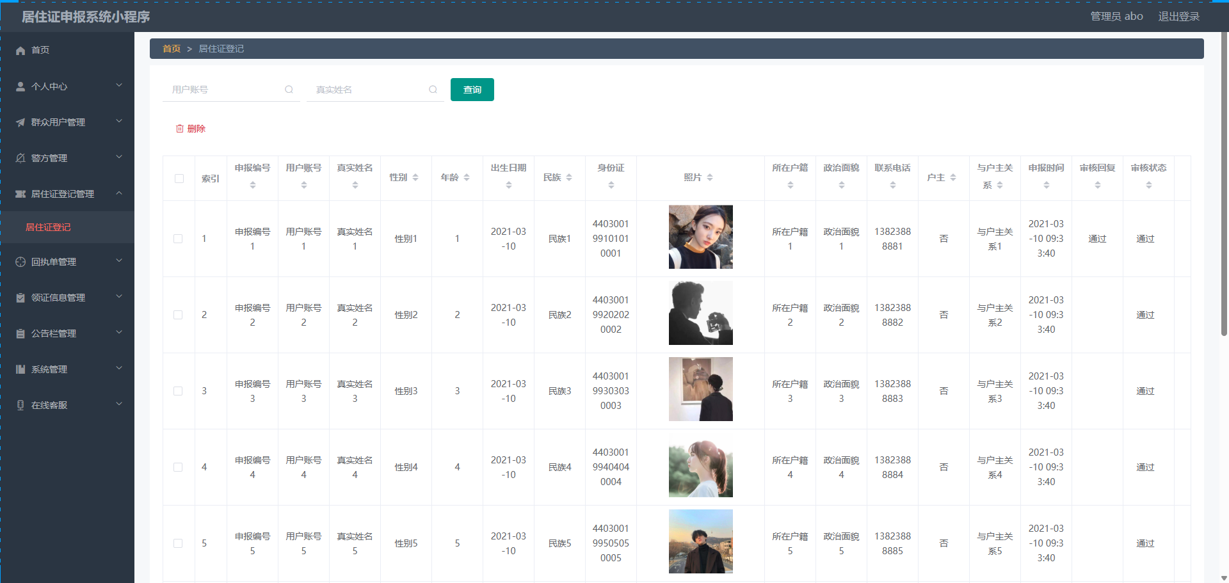Sort table by 出生日期 column arrows

pyautogui.click(x=509, y=185)
